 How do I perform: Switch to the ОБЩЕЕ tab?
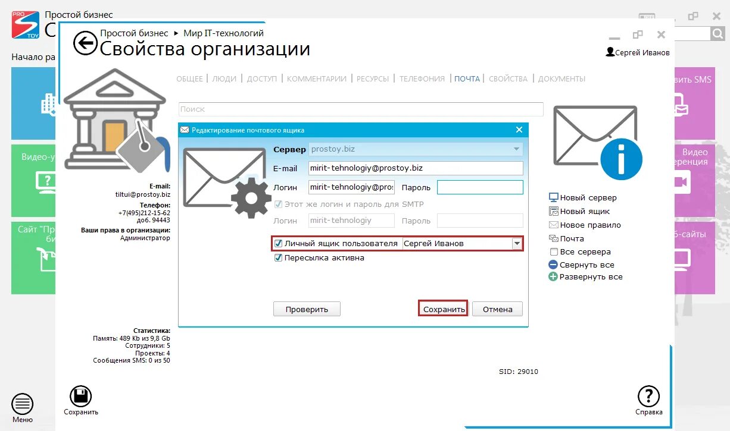[x=190, y=78]
